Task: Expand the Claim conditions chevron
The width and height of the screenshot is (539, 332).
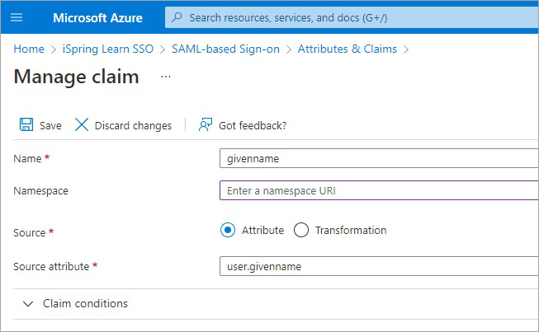Action: (x=28, y=303)
